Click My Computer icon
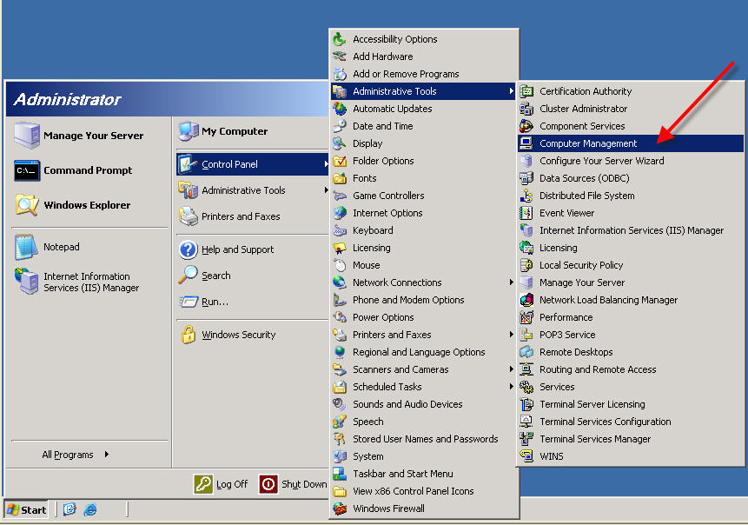 (188, 131)
